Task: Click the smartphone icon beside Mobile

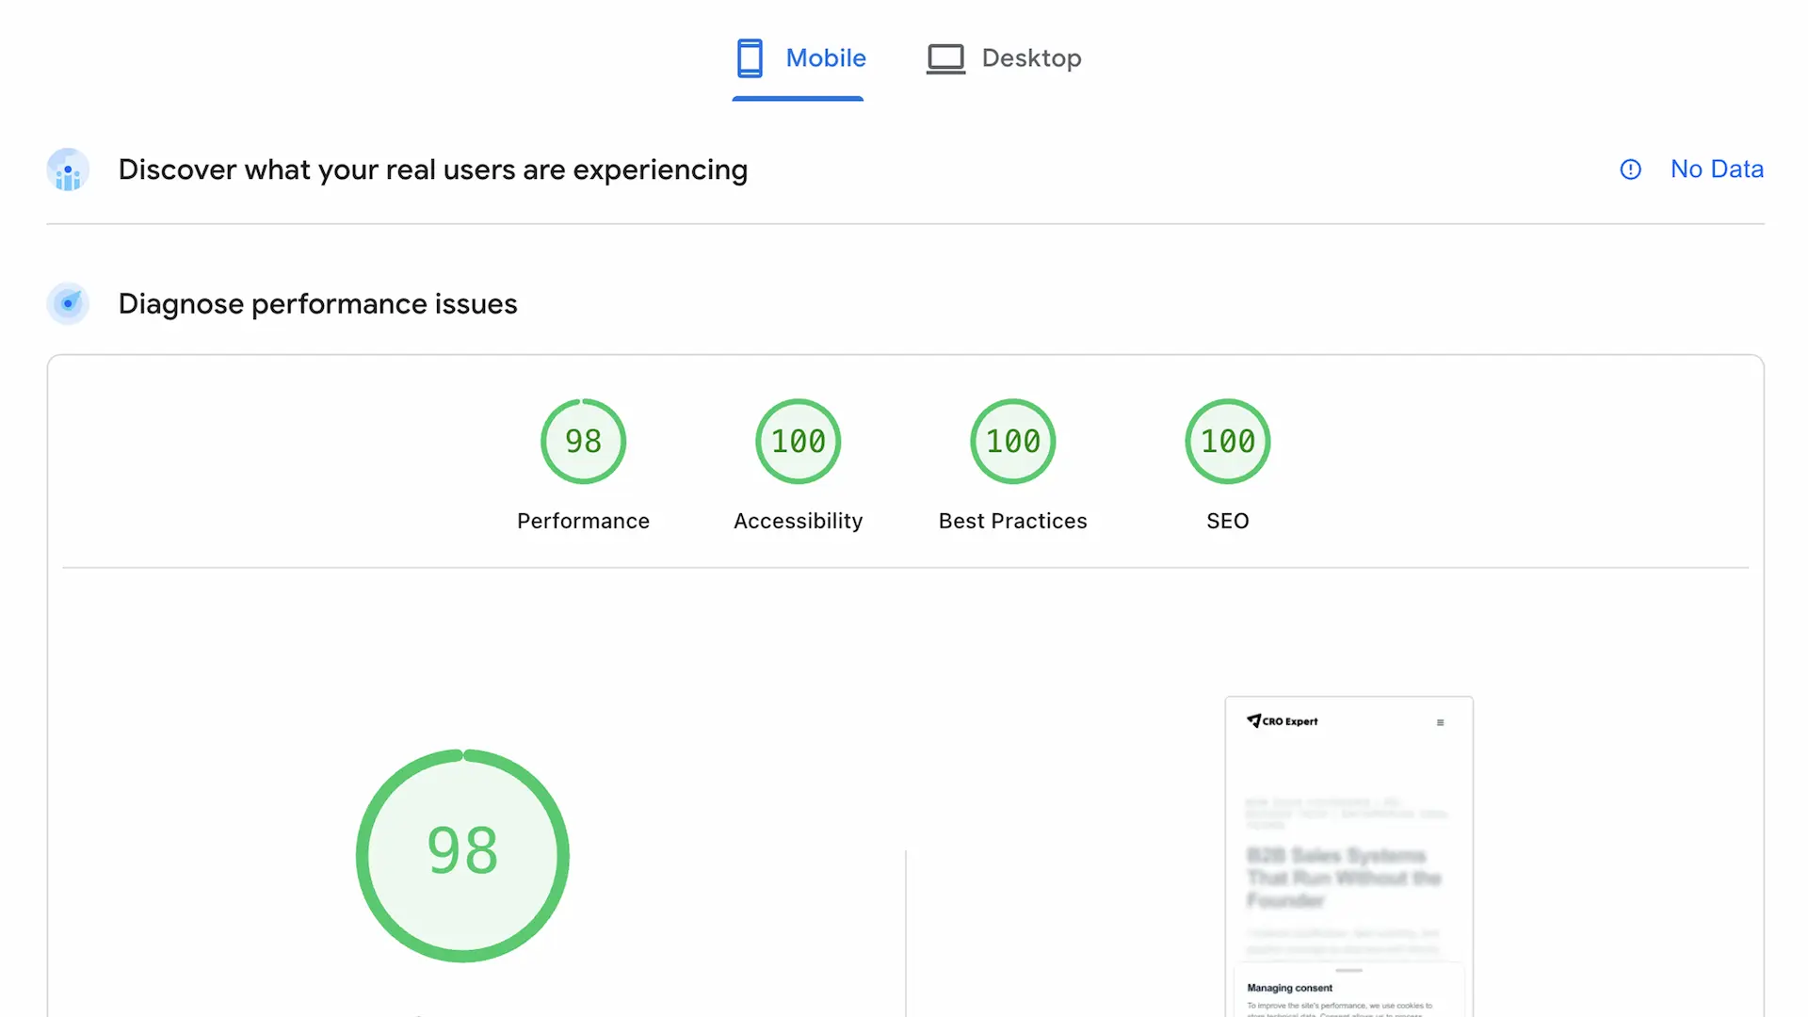Action: [x=750, y=57]
